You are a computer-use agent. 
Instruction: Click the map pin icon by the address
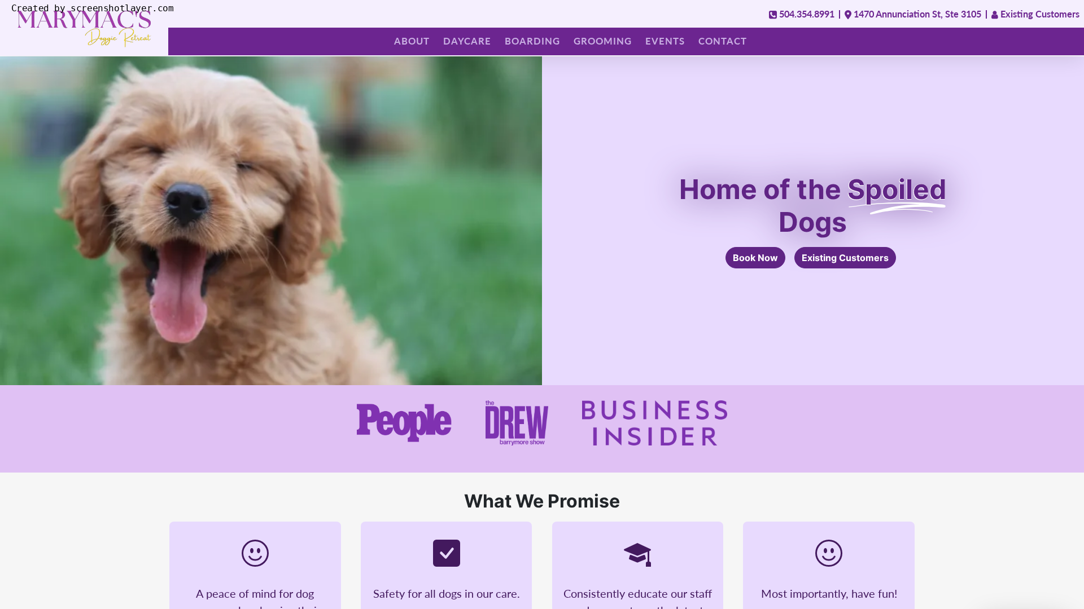tap(847, 15)
